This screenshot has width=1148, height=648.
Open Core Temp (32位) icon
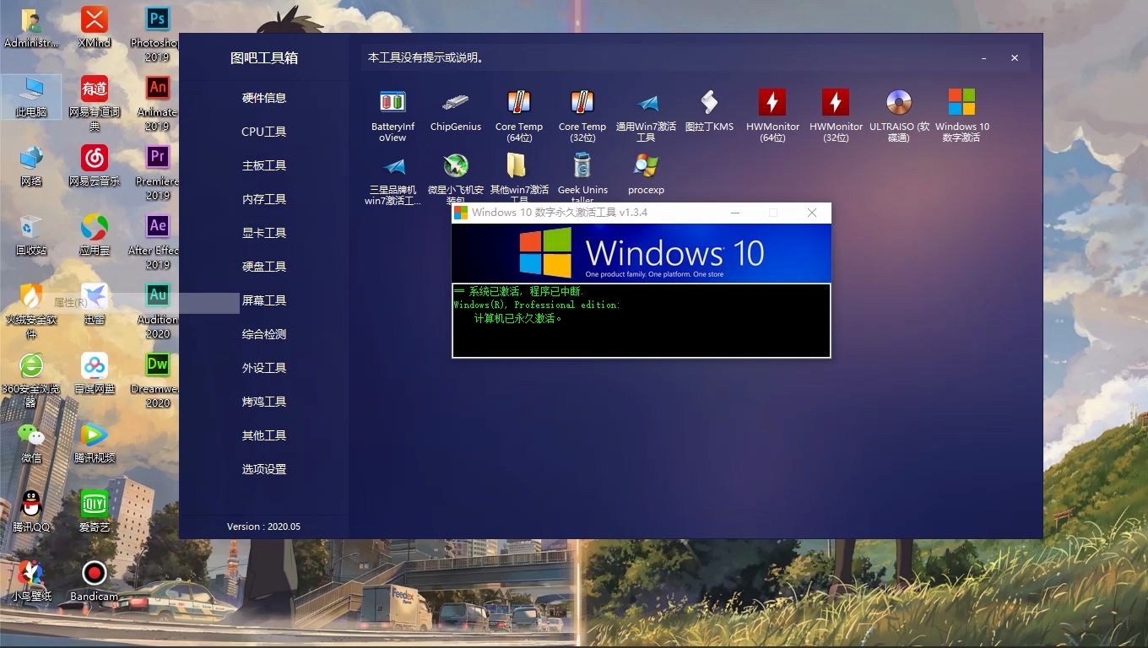582,103
